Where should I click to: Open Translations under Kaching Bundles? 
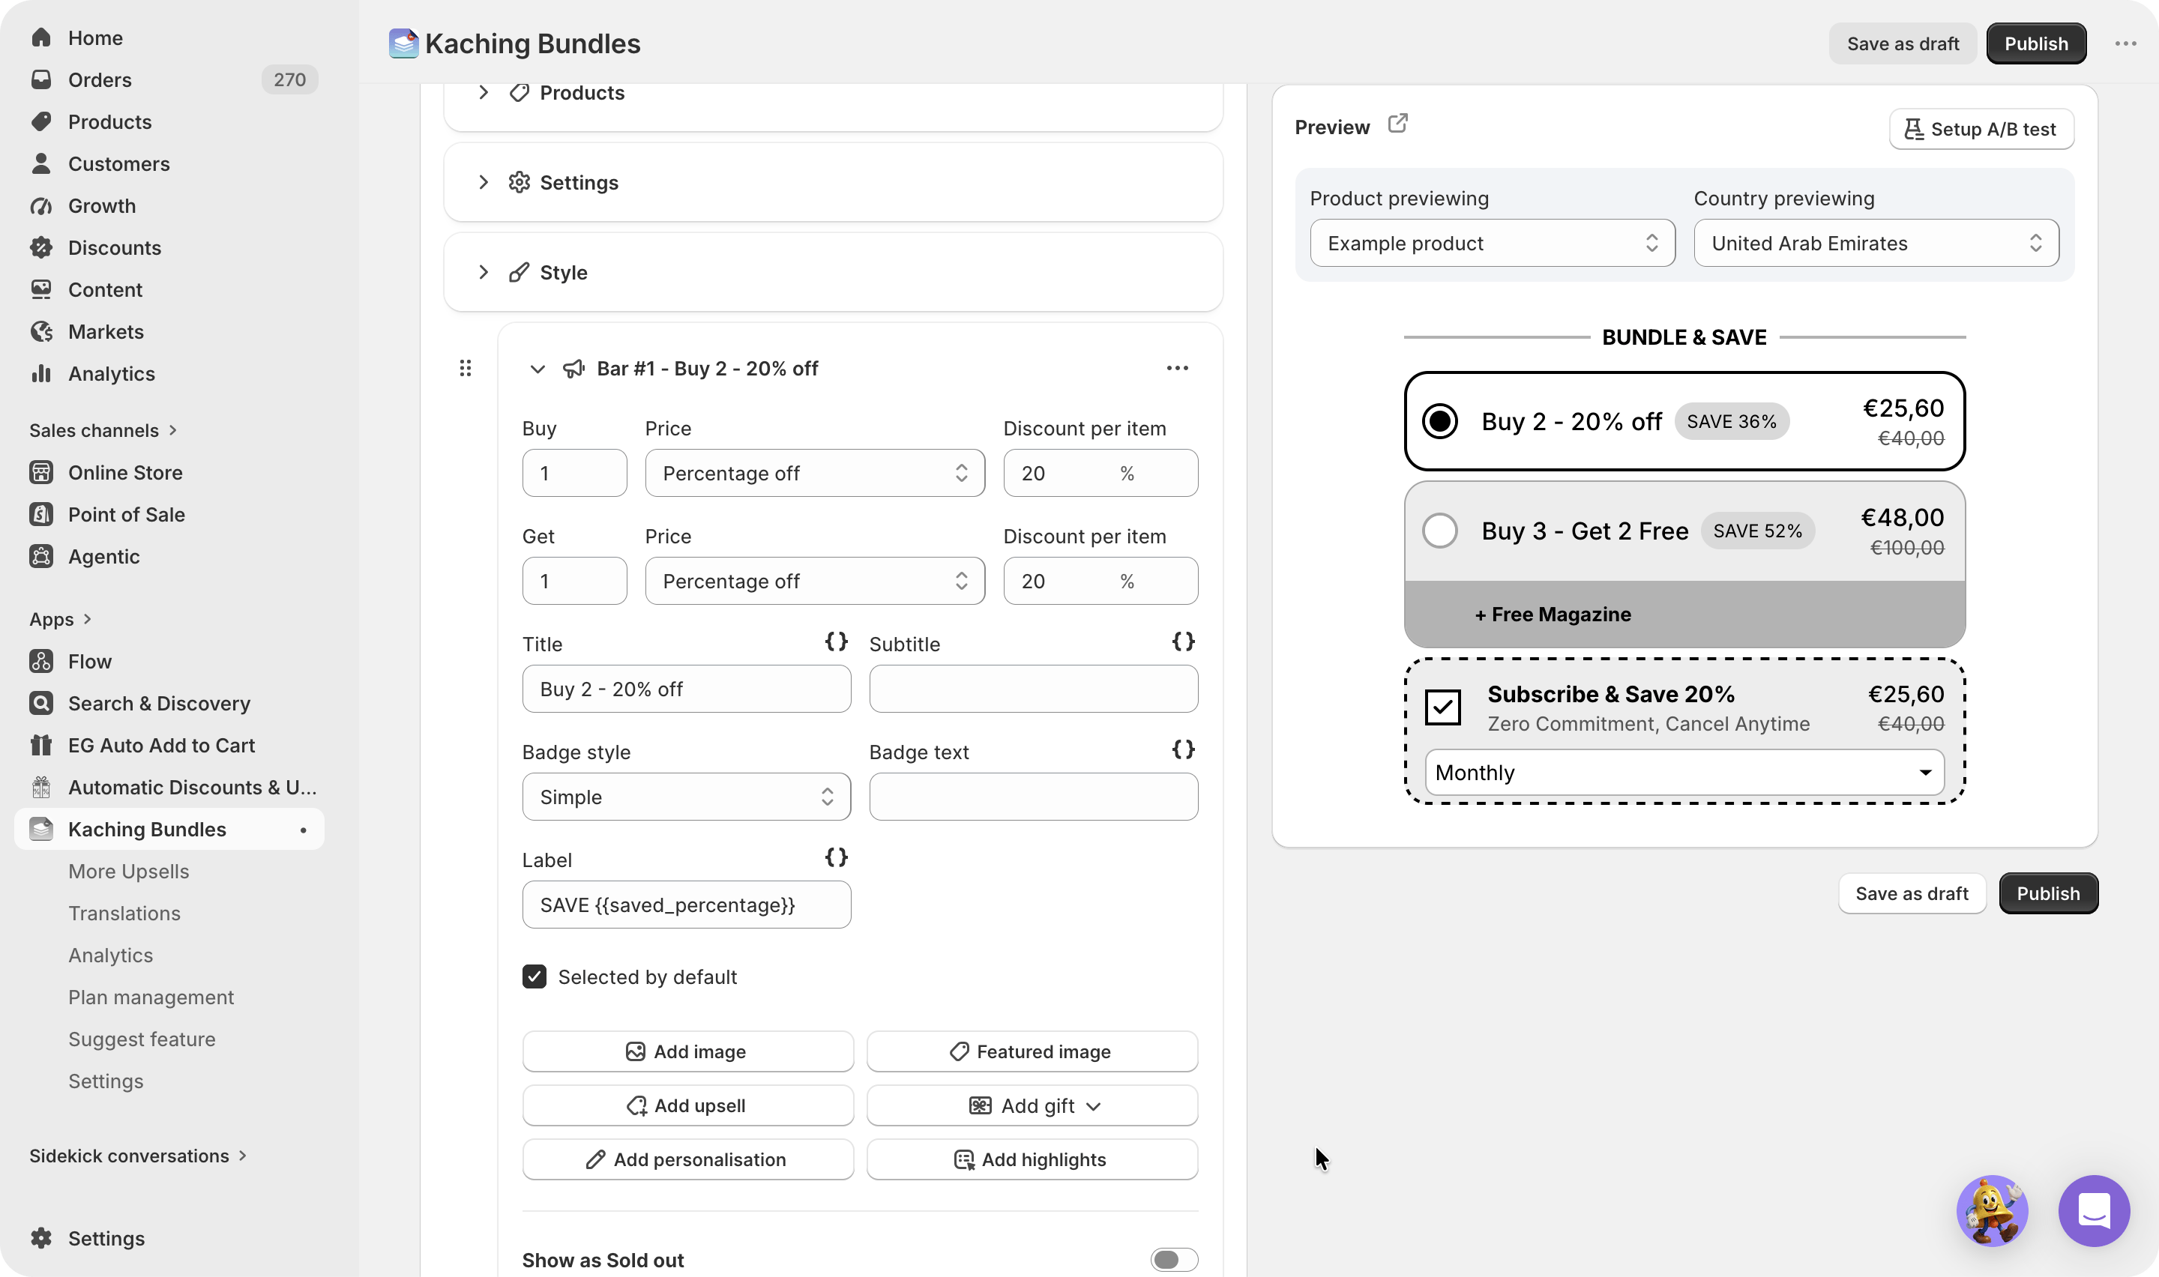pyautogui.click(x=124, y=913)
